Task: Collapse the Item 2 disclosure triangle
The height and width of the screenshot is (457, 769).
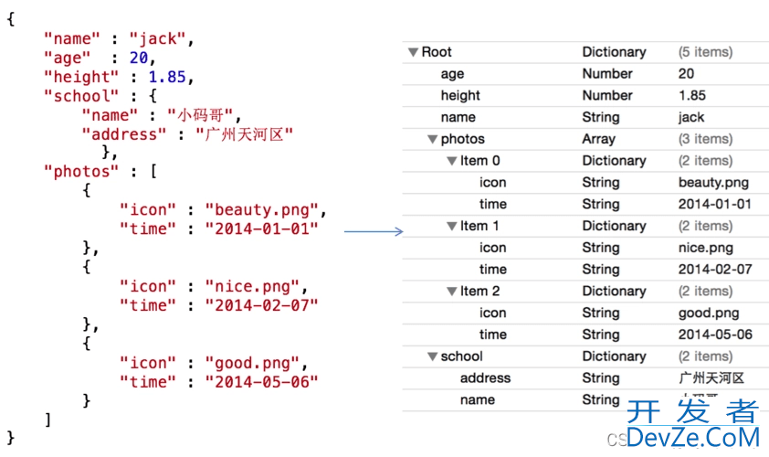Action: (452, 292)
